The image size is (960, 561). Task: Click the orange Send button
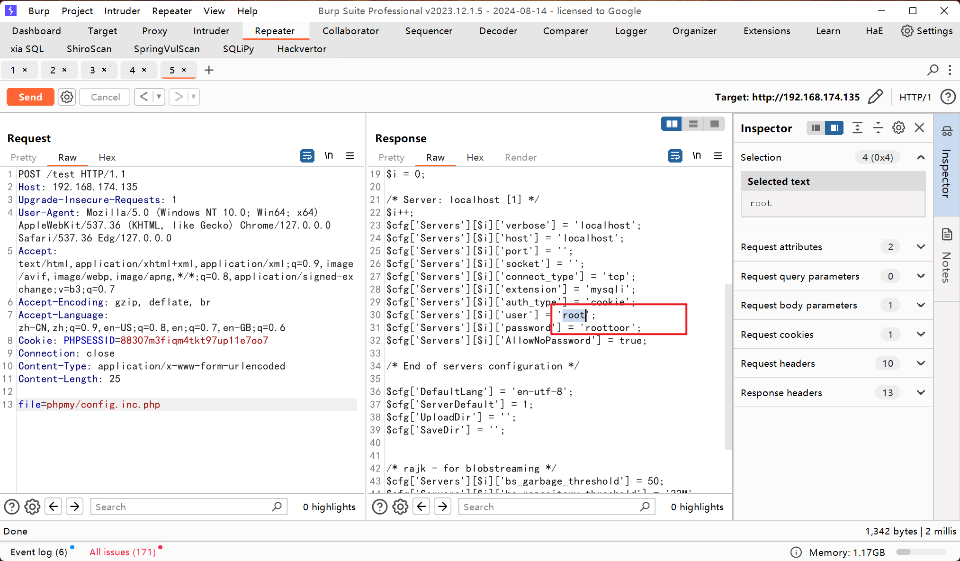[x=30, y=97]
